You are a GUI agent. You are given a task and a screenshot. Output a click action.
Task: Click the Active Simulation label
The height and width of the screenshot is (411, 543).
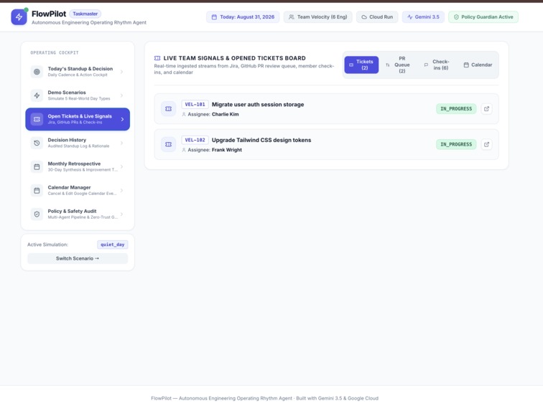click(x=48, y=245)
